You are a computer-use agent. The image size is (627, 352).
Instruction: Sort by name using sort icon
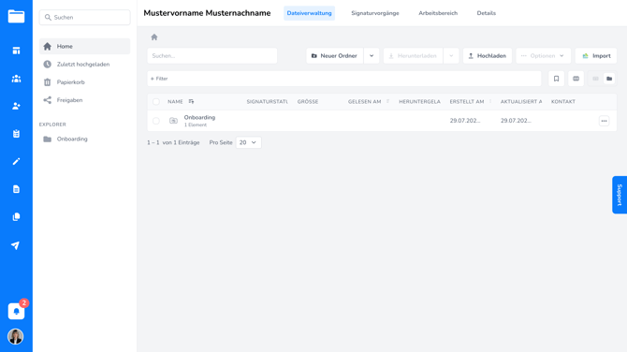coord(191,102)
